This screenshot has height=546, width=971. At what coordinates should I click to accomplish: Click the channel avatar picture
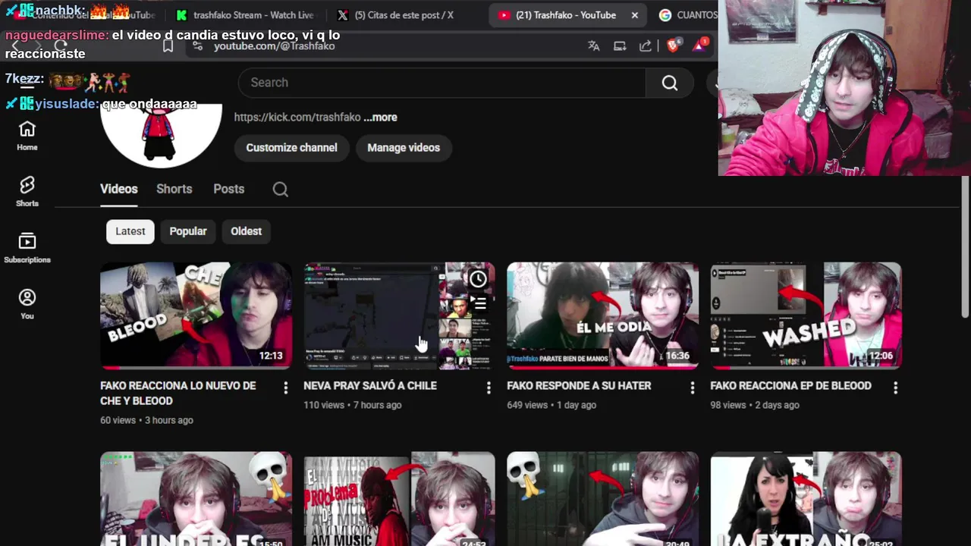161,135
